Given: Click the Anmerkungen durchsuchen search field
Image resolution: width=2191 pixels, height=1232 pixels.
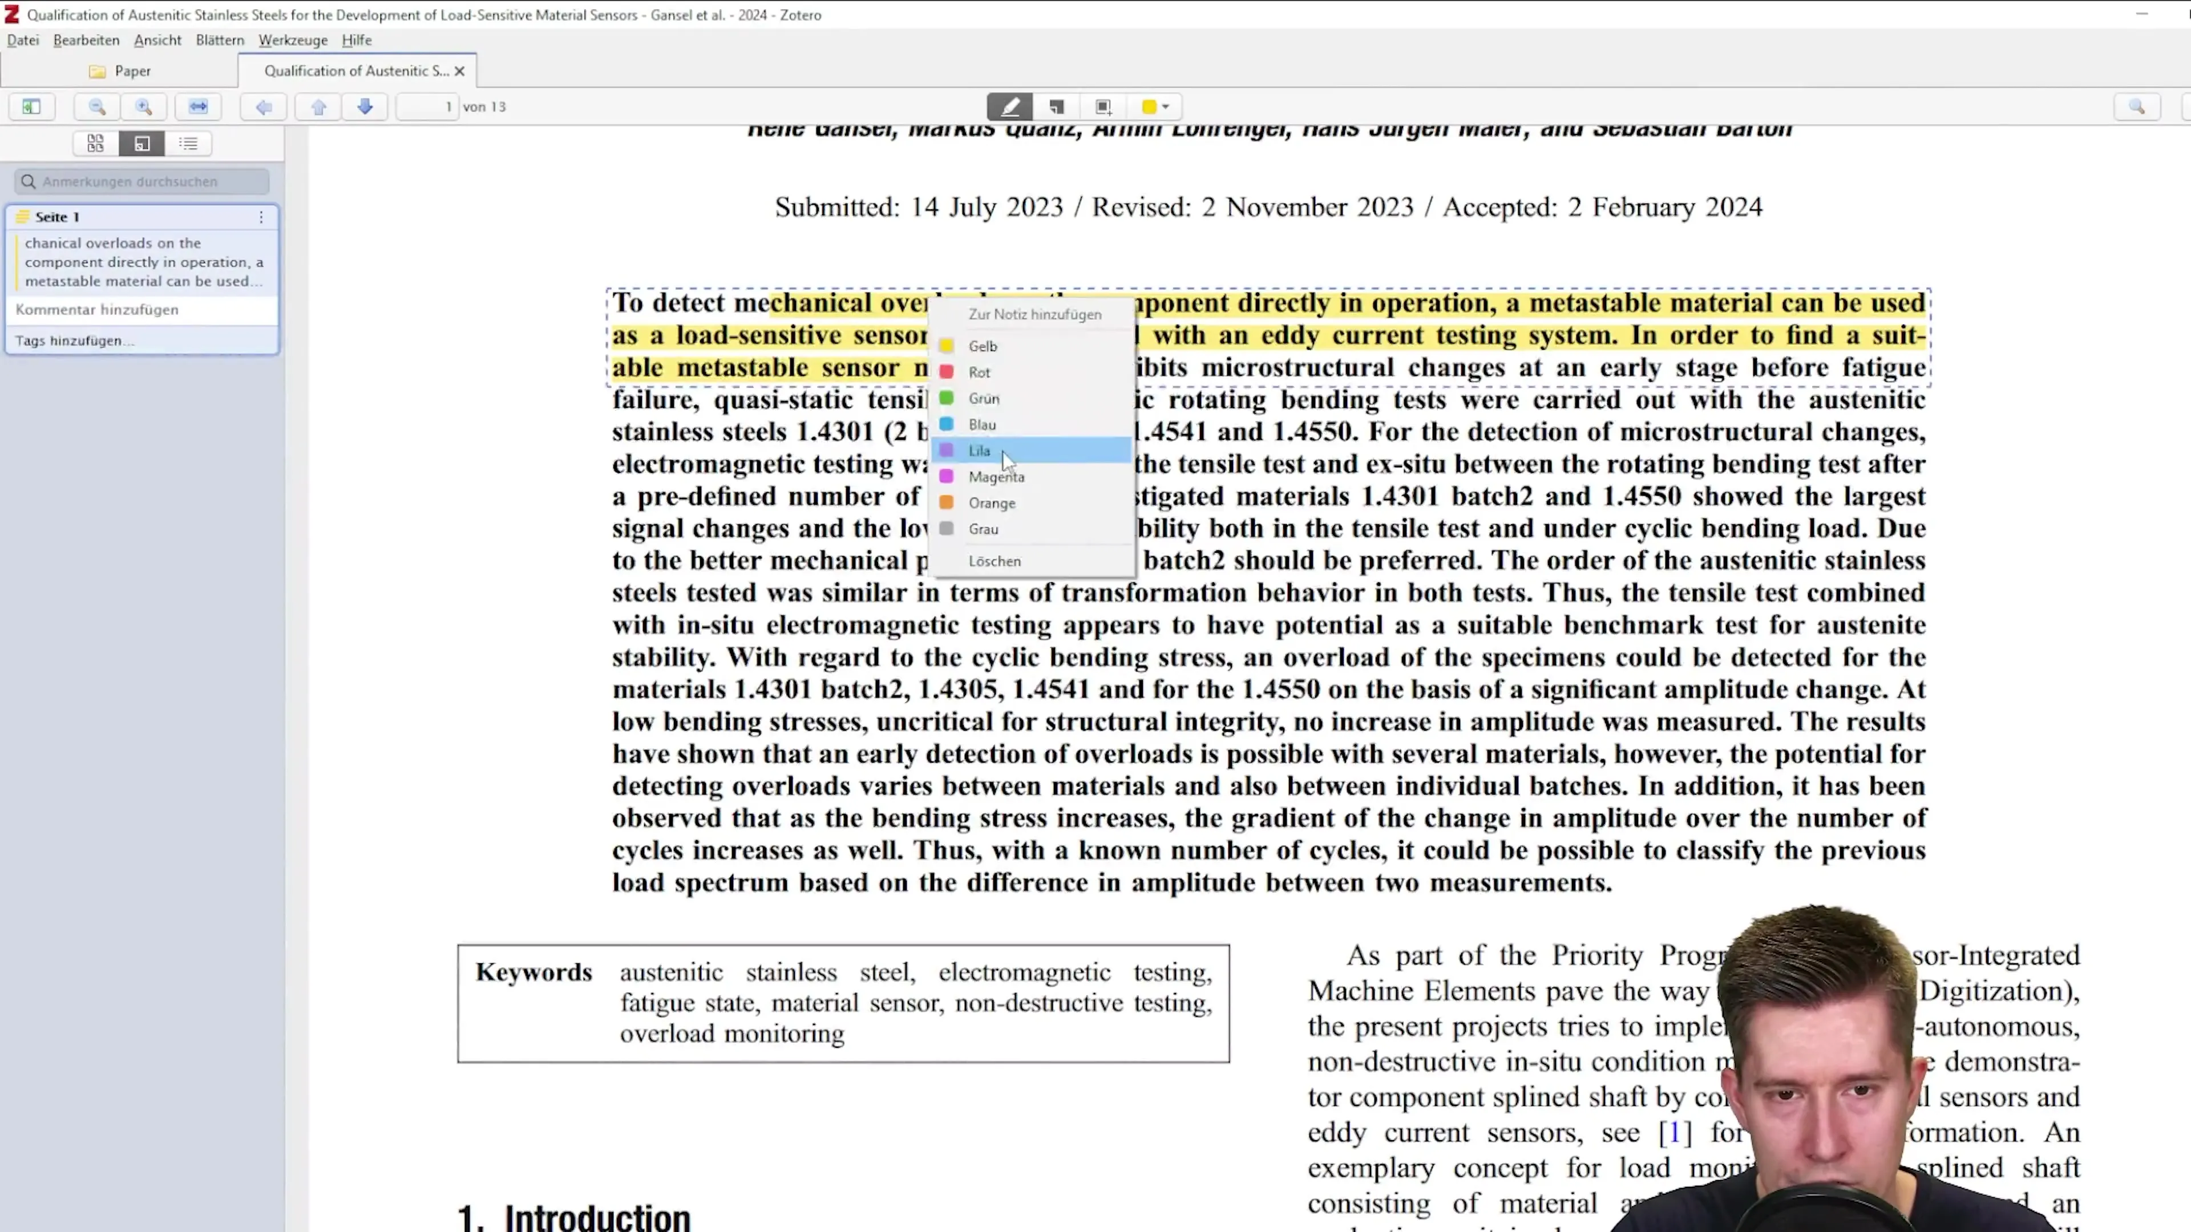Looking at the screenshot, I should click(x=140, y=181).
